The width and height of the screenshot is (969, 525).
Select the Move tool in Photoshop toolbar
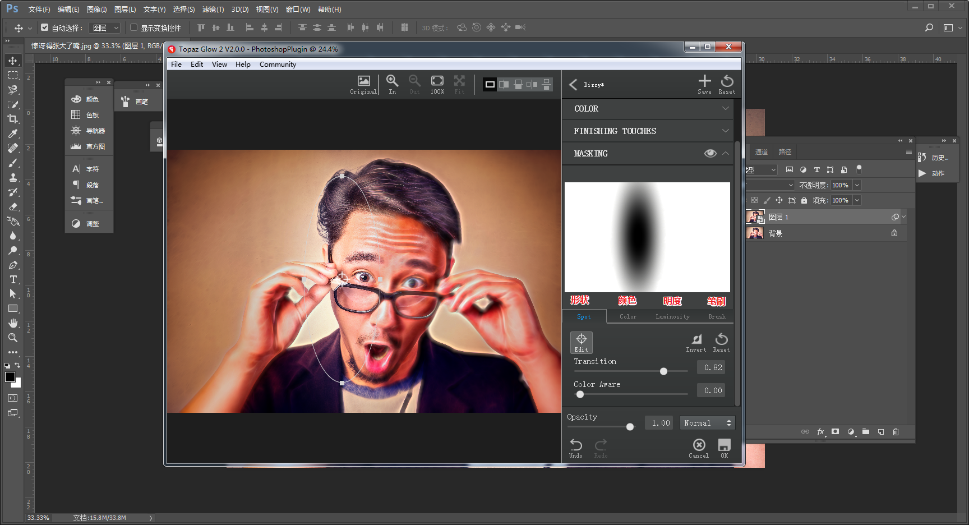(13, 61)
